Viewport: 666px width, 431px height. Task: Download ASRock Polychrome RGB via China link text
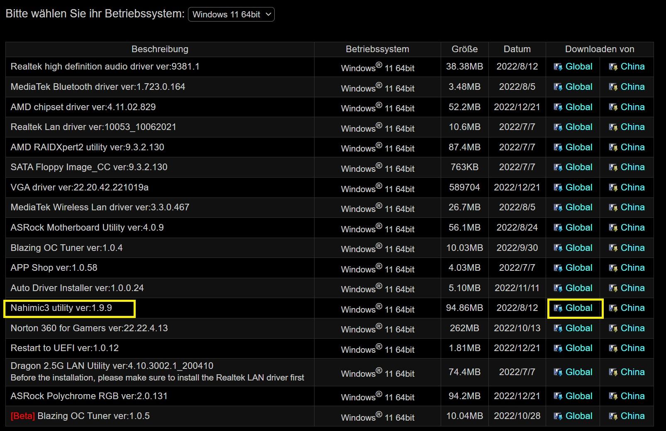[x=633, y=396]
